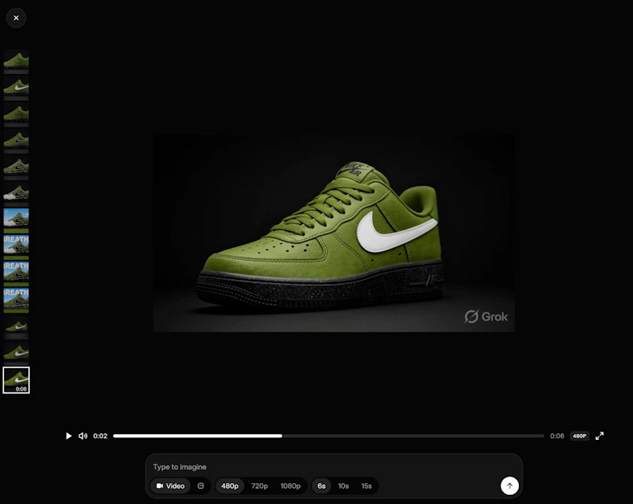This screenshot has height=504, width=633.
Task: Open the topmost thumbnail in the sidebar
Action: [x=16, y=62]
